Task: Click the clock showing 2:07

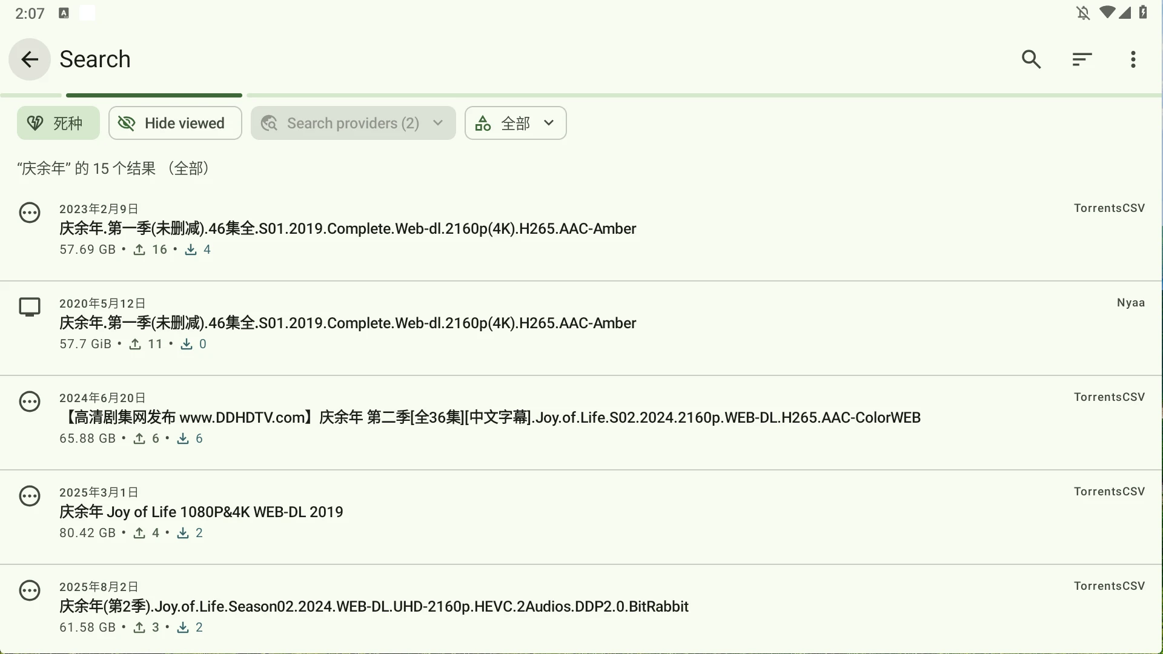Action: [30, 13]
